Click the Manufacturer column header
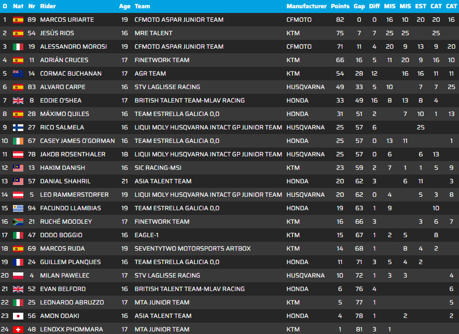This screenshot has width=459, height=334. click(307, 6)
